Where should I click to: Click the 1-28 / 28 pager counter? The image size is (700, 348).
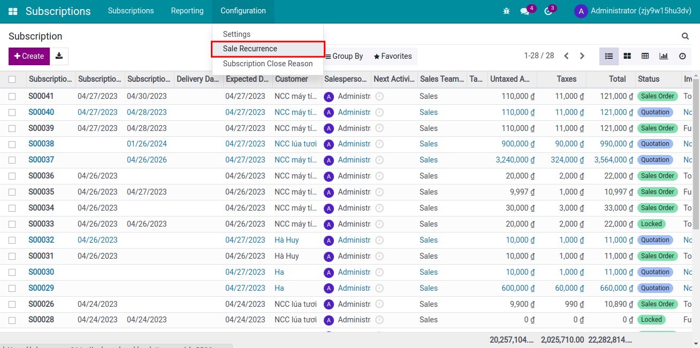pos(539,56)
